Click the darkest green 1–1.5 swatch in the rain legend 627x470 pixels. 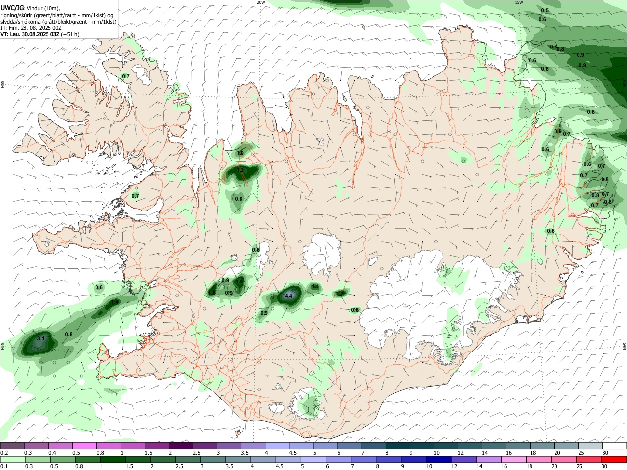pos(112,460)
